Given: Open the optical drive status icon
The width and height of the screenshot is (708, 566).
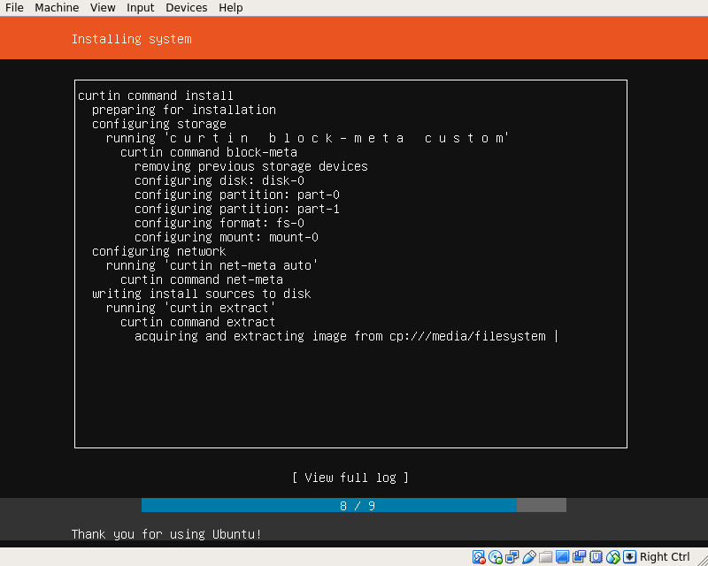Looking at the screenshot, I should [496, 557].
